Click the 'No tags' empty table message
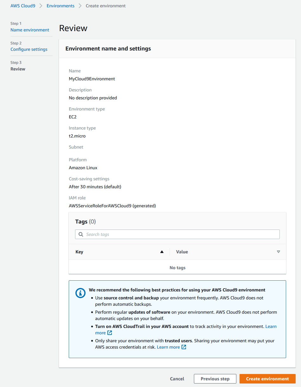The height and width of the screenshot is (387, 301). pyautogui.click(x=177, y=268)
